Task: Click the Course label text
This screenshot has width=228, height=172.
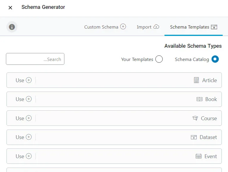Action: click(209, 118)
